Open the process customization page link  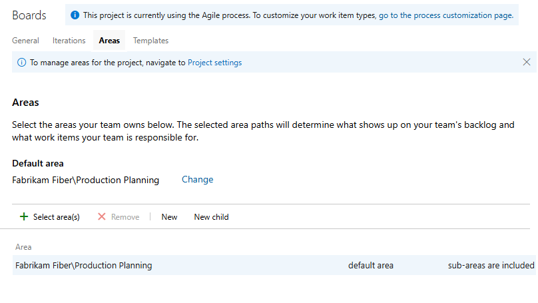[x=446, y=15]
